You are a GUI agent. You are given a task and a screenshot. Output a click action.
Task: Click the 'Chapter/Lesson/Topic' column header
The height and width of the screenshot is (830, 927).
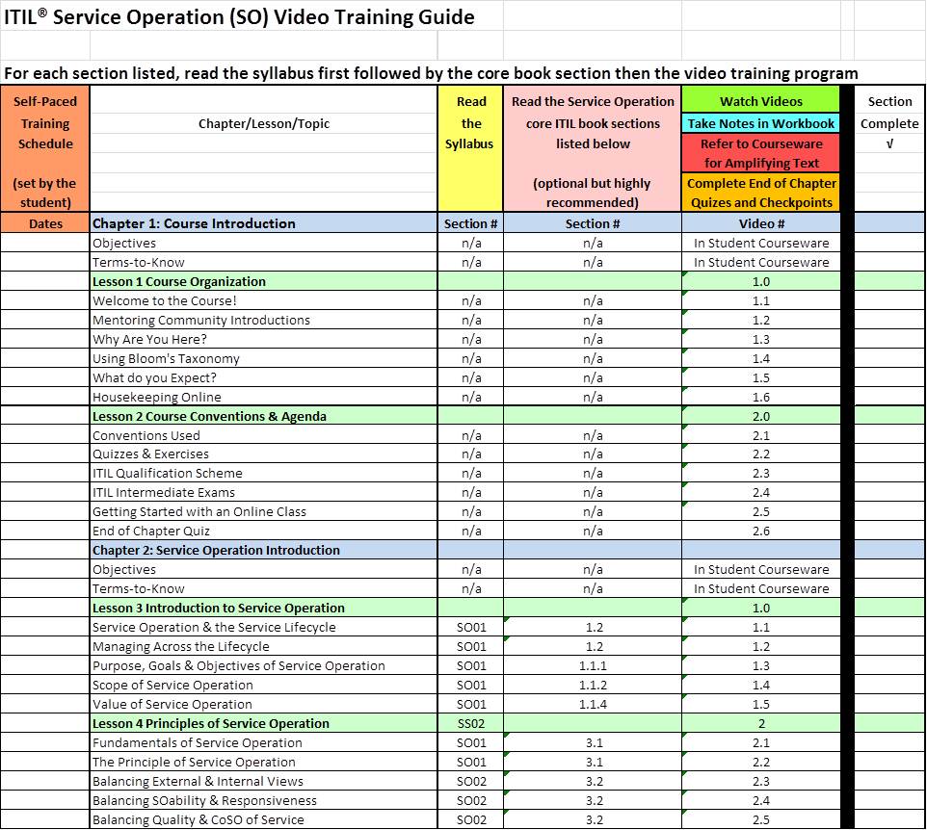point(264,123)
